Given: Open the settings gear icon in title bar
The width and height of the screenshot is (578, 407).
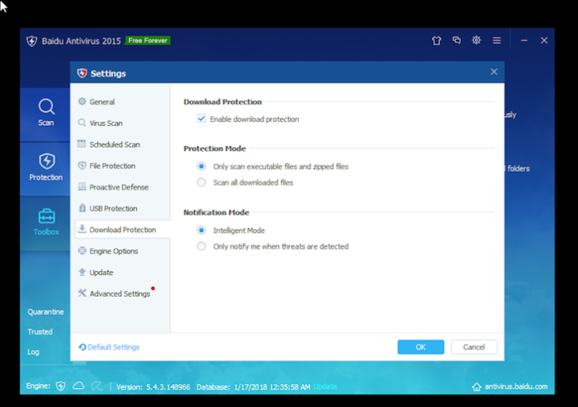Looking at the screenshot, I should point(476,40).
